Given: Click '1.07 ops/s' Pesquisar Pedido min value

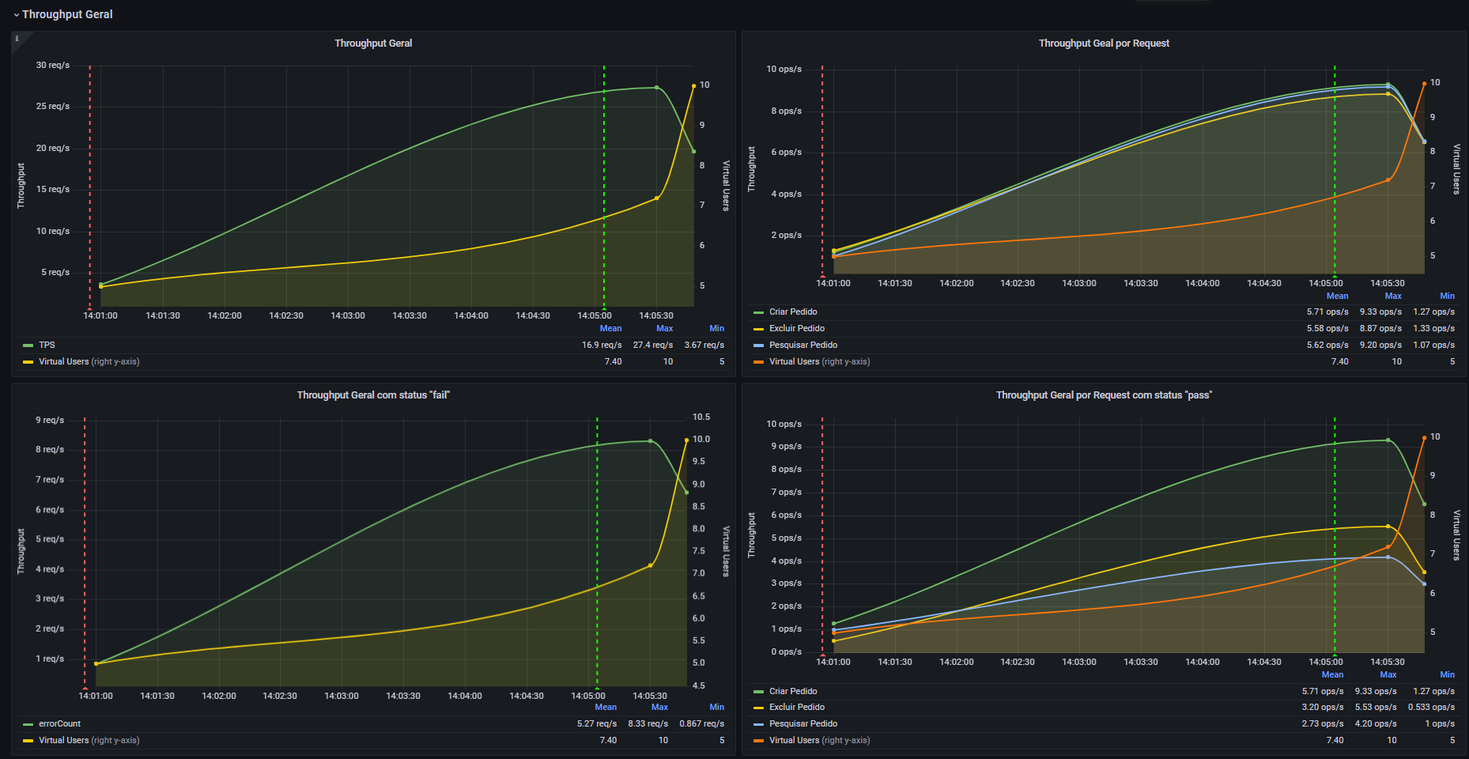Looking at the screenshot, I should click(1433, 345).
